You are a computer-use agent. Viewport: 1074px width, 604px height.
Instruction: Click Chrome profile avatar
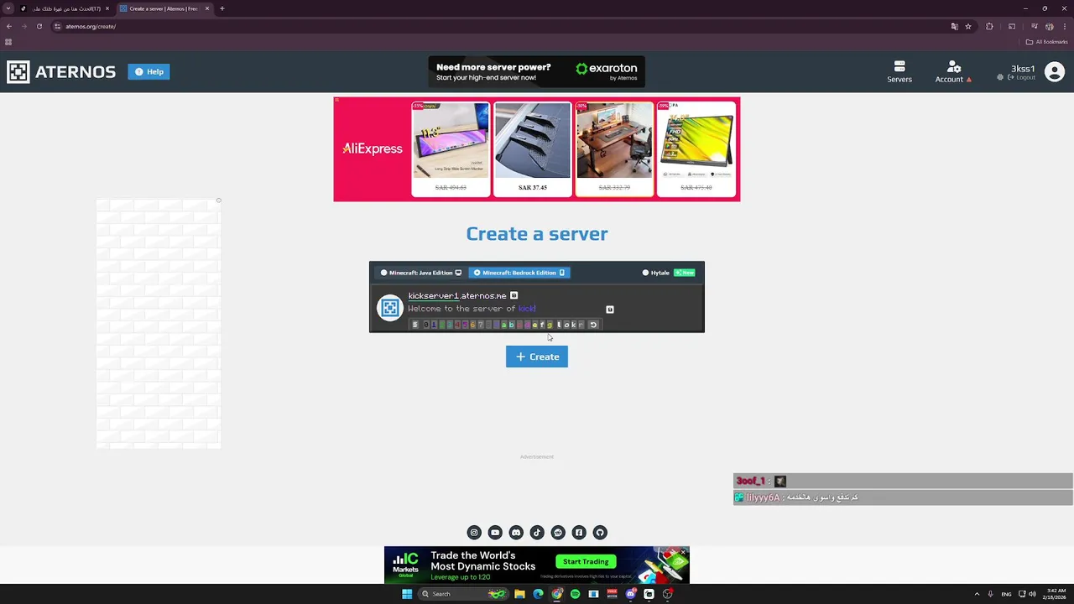pyautogui.click(x=1050, y=26)
